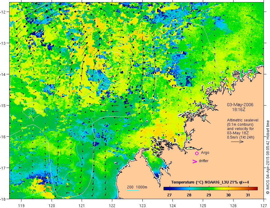
Task: Click the IMOS copyright timestamp text
Action: coord(268,157)
